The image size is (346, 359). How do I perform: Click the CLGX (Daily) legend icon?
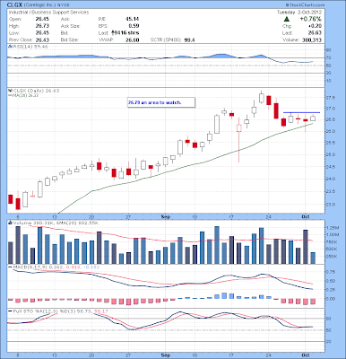[x=9, y=91]
